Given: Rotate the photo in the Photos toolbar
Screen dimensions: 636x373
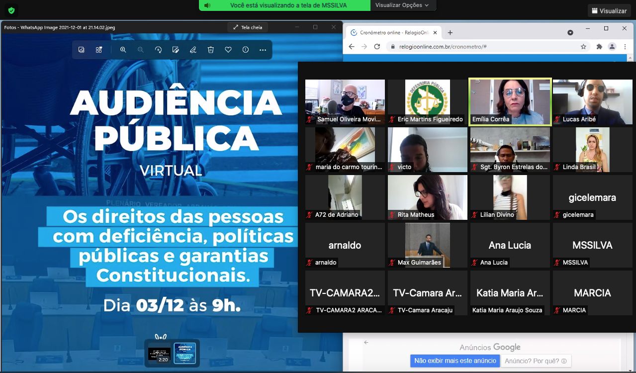Looking at the screenshot, I should tap(158, 50).
